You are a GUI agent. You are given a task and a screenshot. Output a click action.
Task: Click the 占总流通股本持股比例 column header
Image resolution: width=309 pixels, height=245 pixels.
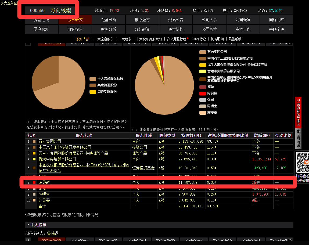pyautogui.click(x=228, y=136)
